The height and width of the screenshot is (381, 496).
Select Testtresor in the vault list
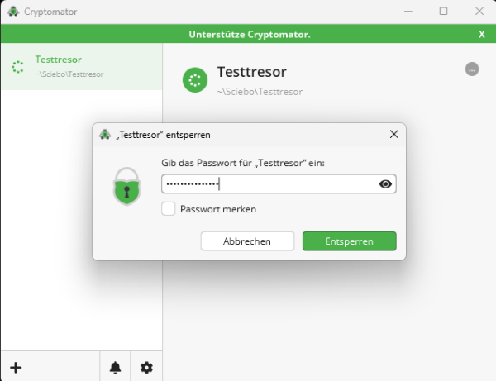click(81, 66)
